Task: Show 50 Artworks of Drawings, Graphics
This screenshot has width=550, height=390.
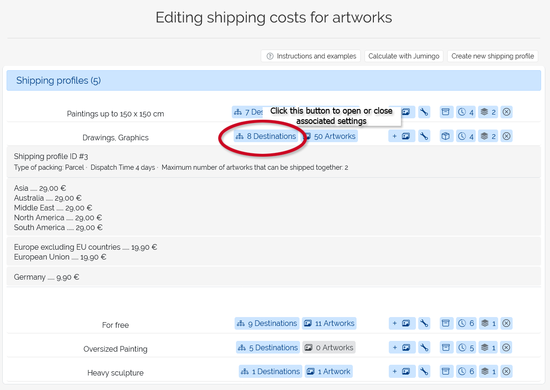Action: (330, 136)
